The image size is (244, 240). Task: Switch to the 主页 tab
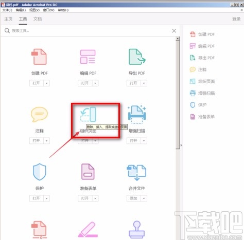(x=8, y=19)
